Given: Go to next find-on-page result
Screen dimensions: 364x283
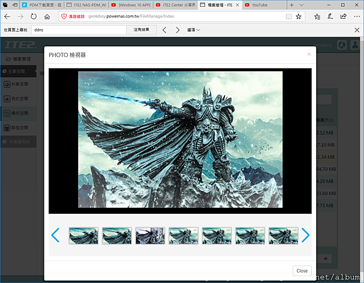Looking at the screenshot, I should [x=178, y=30].
